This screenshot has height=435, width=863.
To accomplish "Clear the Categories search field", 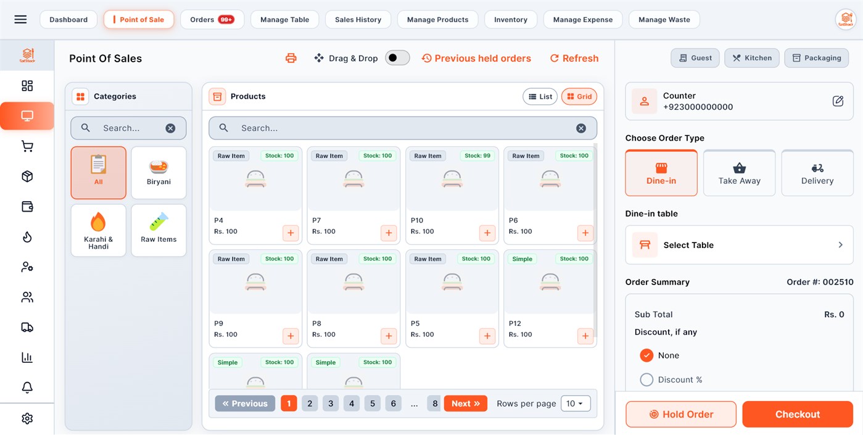I will [x=170, y=128].
